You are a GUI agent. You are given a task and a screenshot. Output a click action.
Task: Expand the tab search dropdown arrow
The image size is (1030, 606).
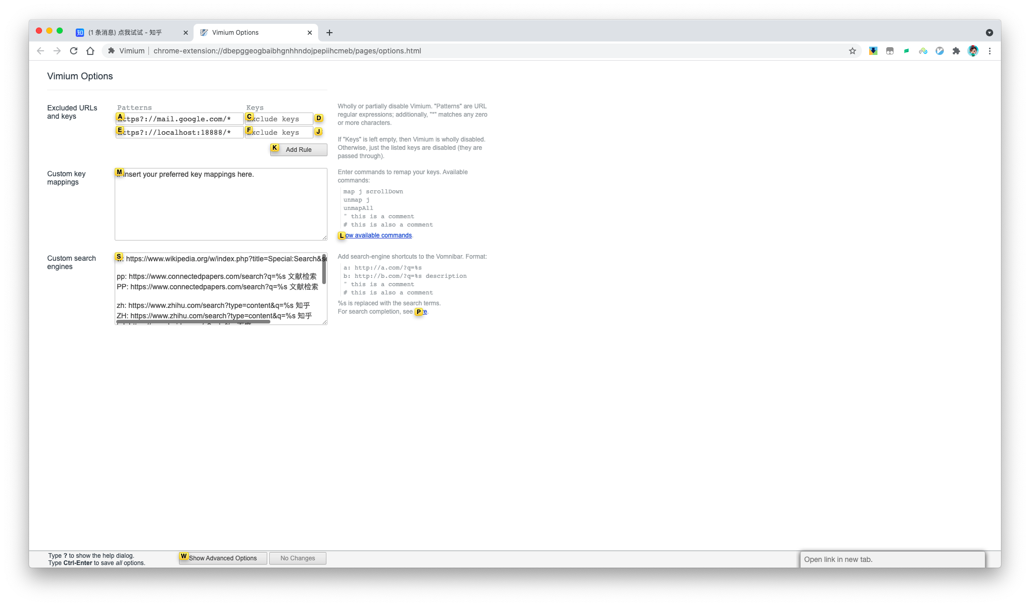tap(989, 33)
